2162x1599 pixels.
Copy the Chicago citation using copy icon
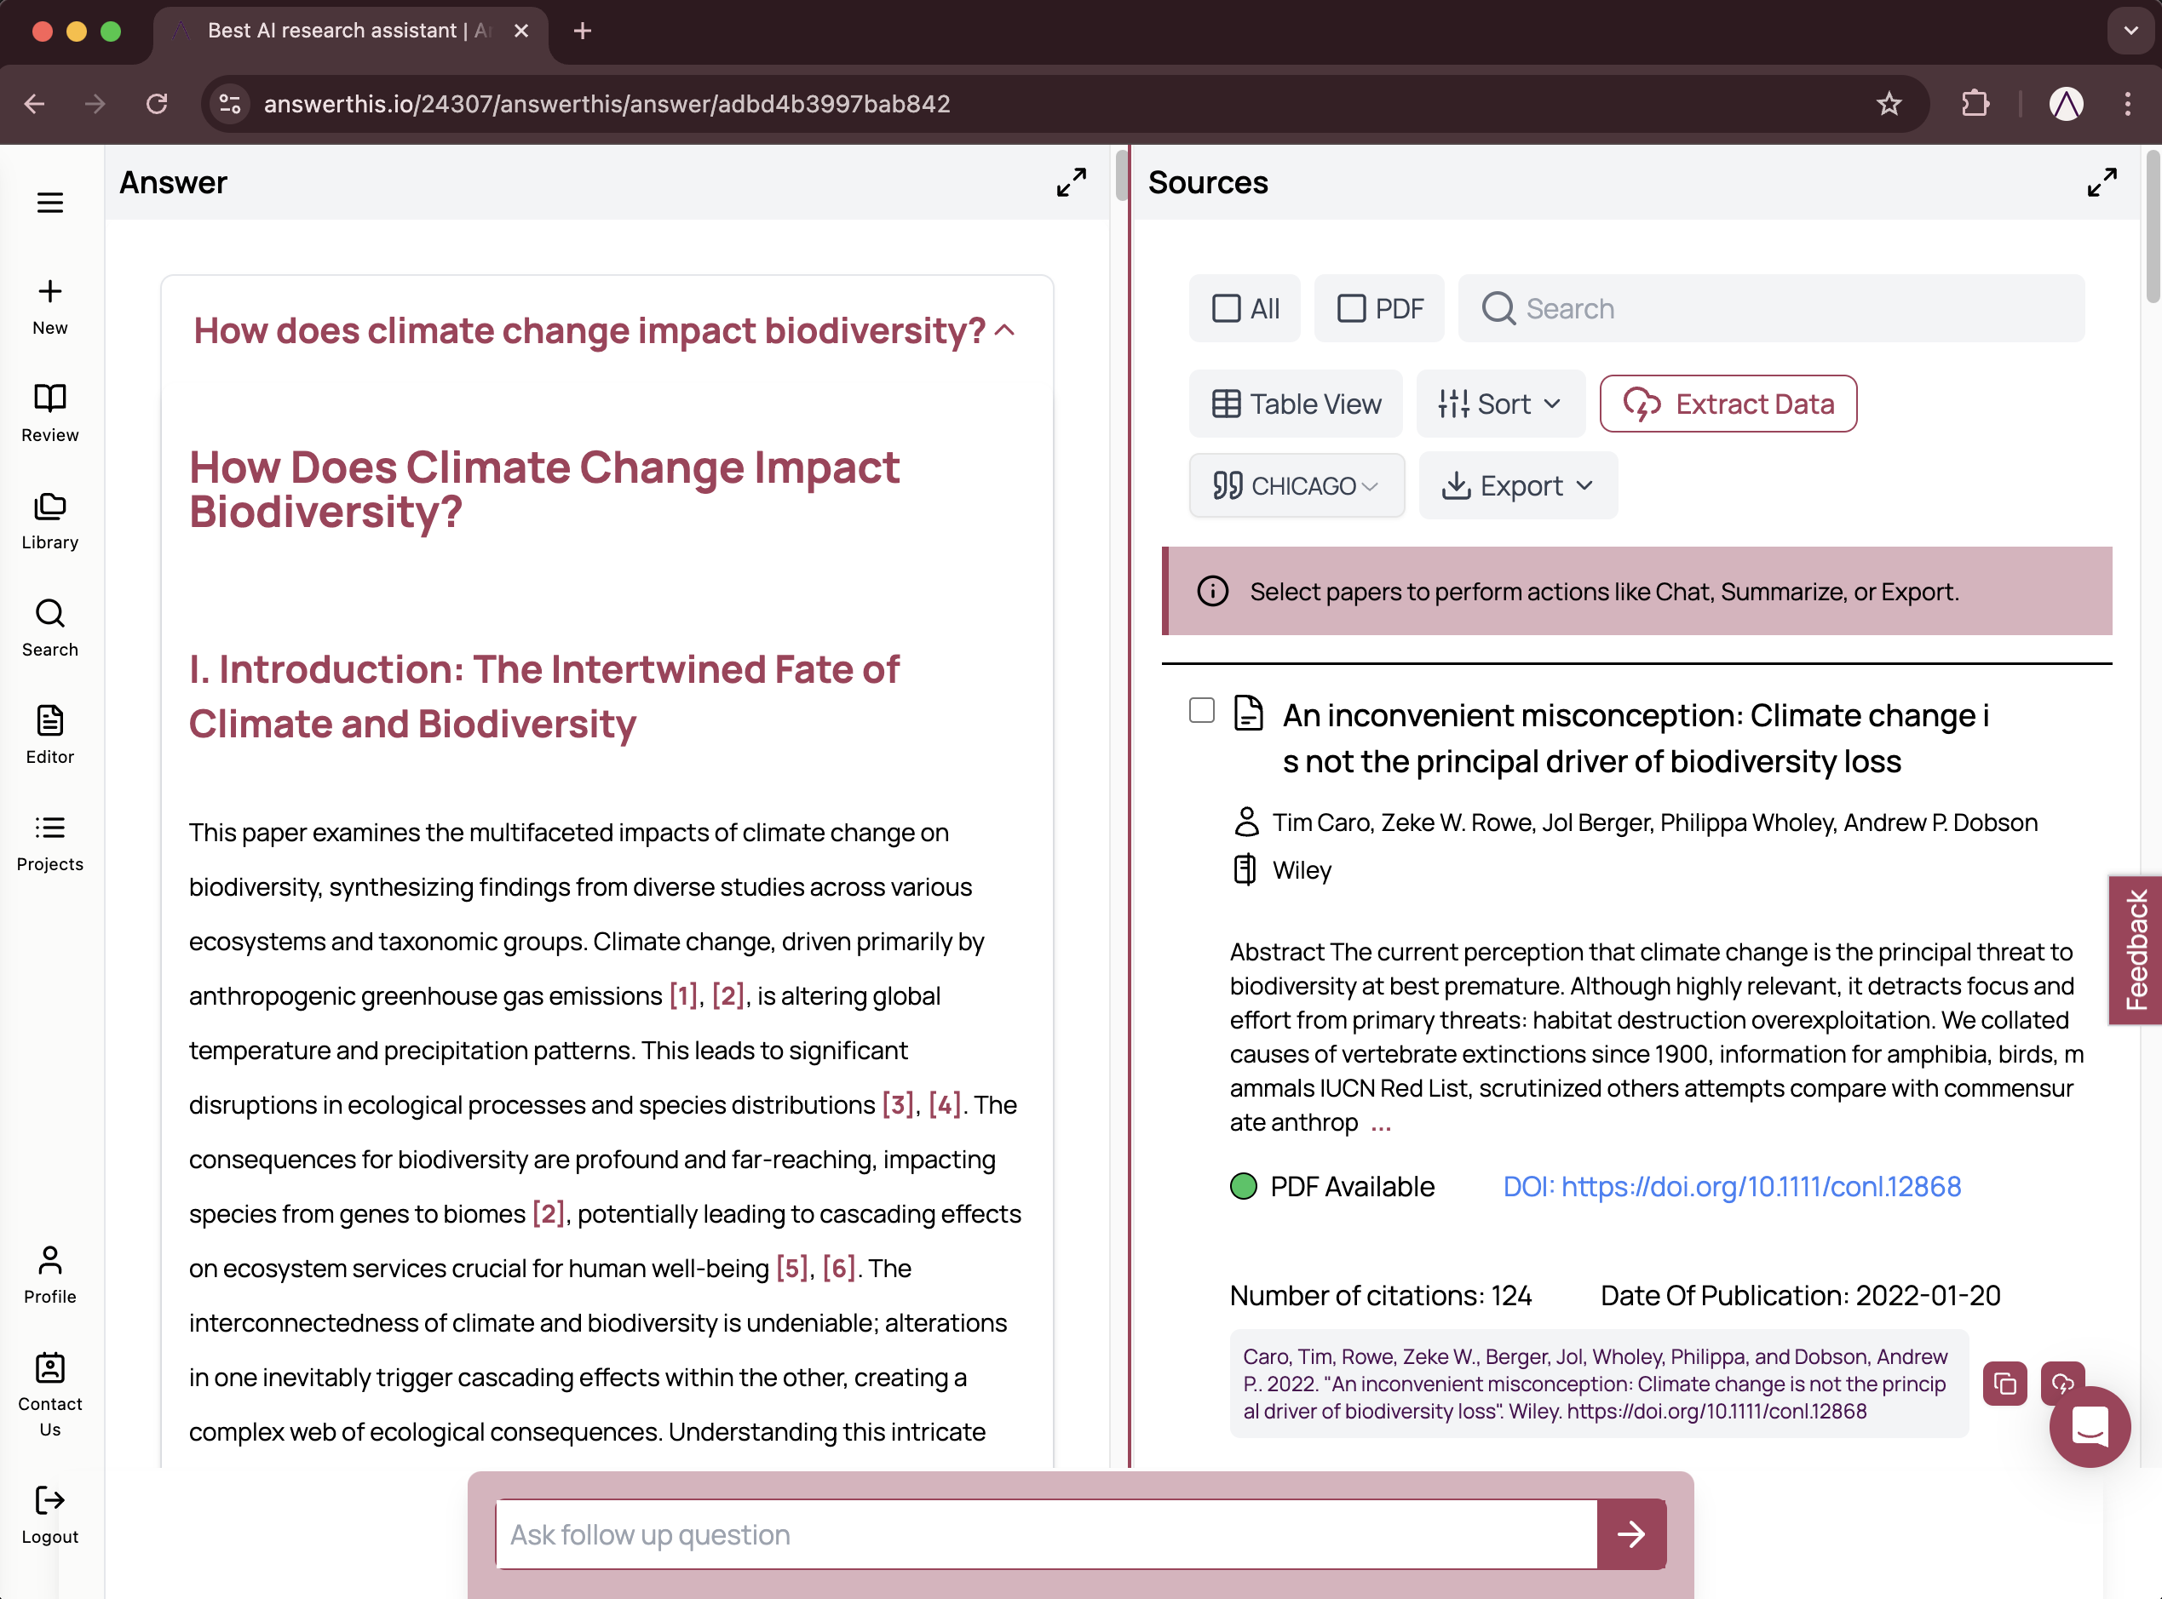click(x=2005, y=1384)
